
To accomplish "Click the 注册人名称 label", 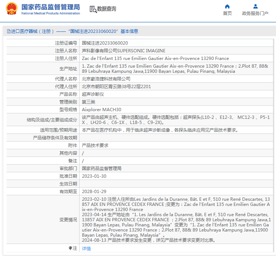I will [66, 51].
